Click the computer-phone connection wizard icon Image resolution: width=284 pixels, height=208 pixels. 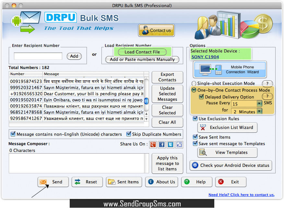211,70
